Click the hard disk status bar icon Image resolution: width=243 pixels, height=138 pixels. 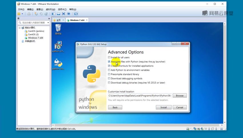pyautogui.click(x=188, y=129)
